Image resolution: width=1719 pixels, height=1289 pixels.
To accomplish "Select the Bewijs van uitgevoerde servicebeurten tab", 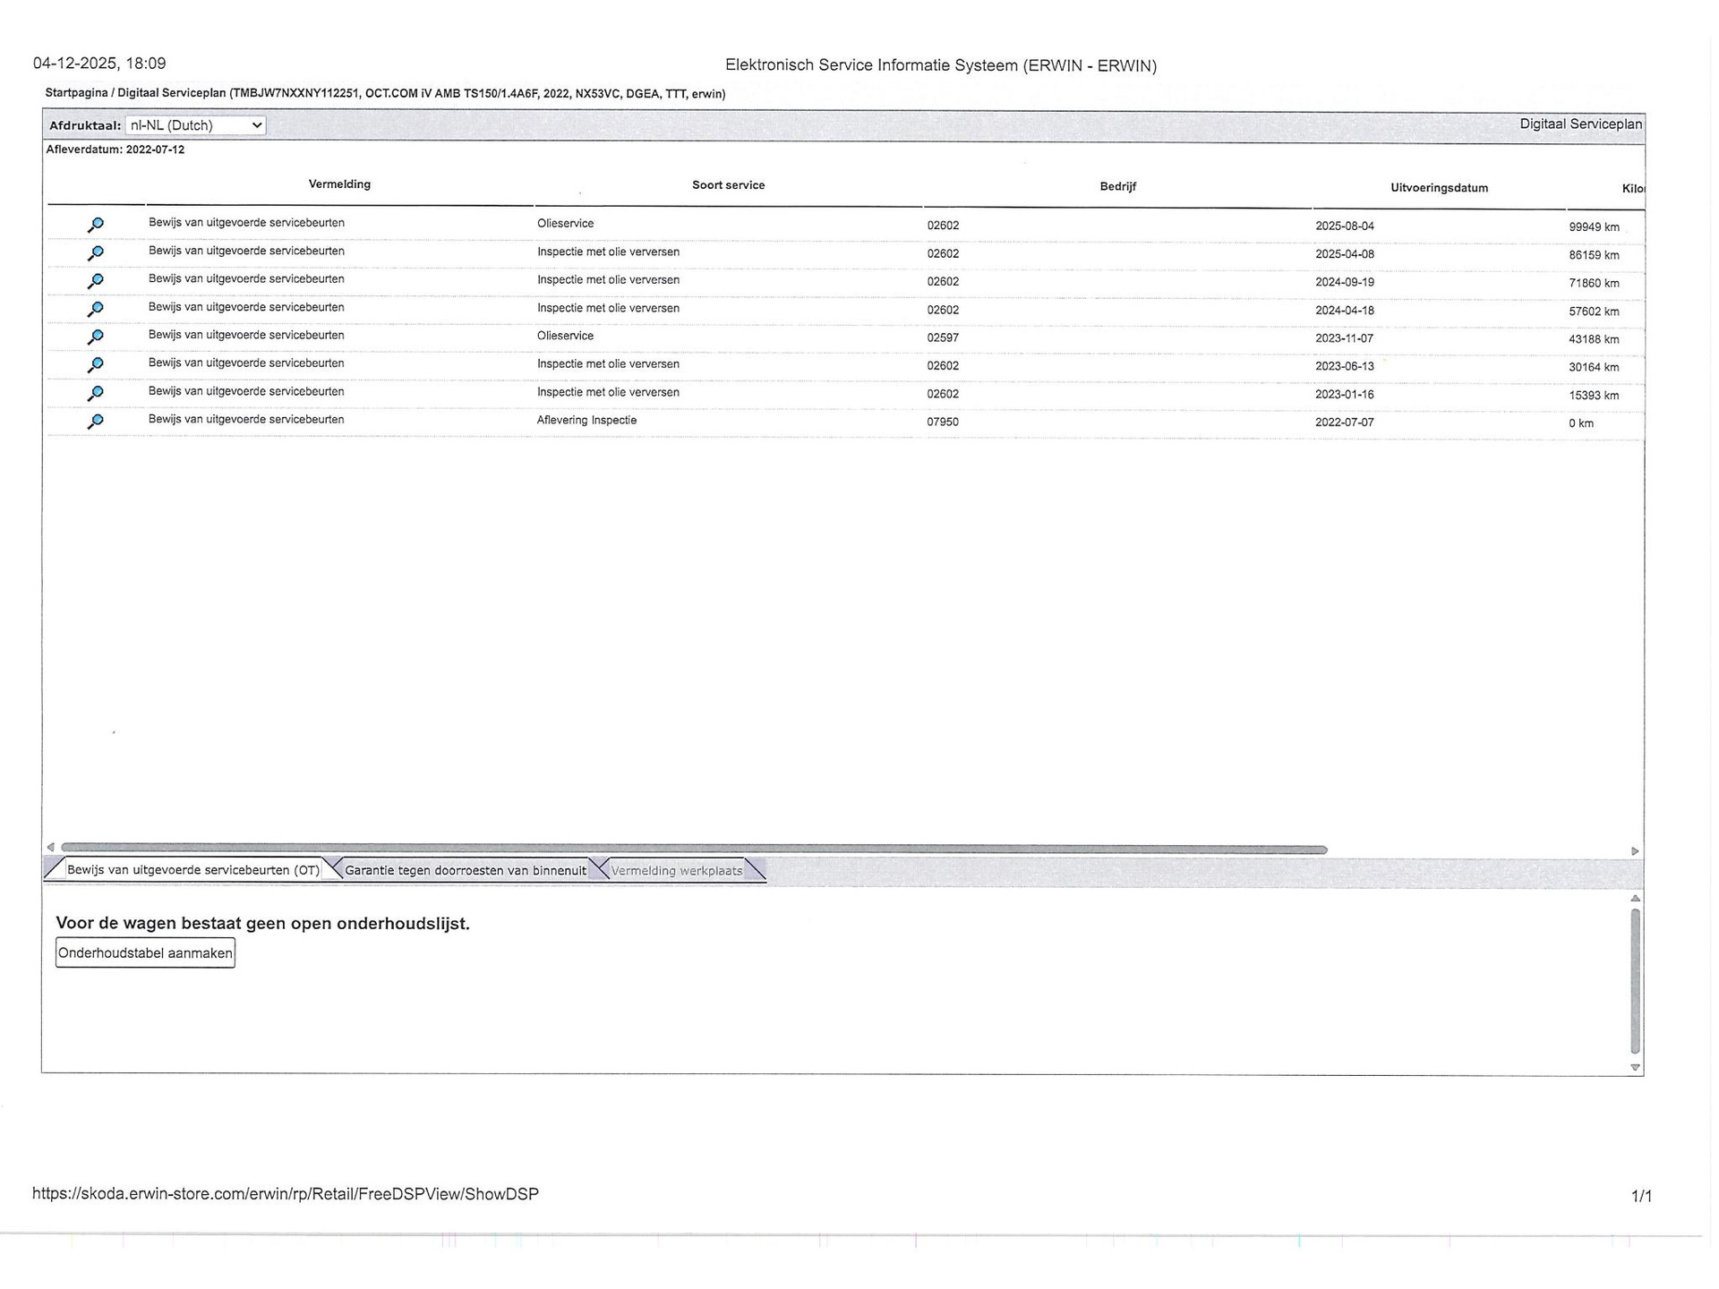I will click(192, 870).
